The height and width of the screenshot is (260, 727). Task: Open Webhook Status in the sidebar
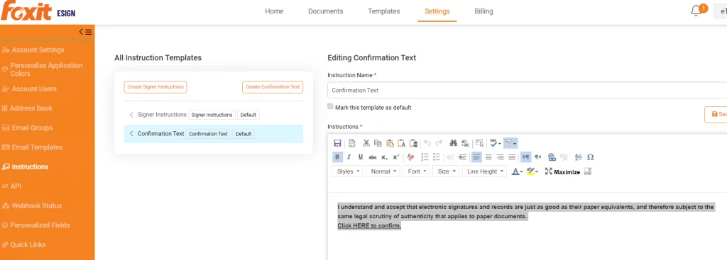[31, 205]
